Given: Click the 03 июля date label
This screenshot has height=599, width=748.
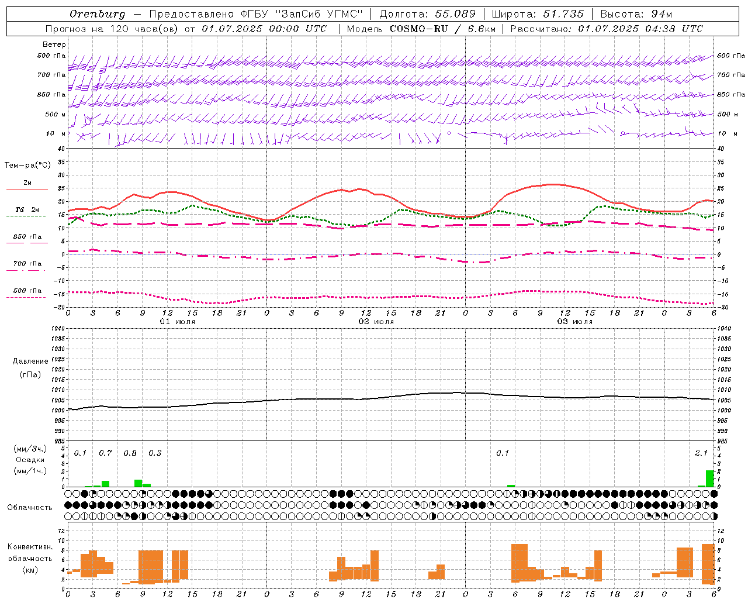Looking at the screenshot, I should click(x=575, y=321).
